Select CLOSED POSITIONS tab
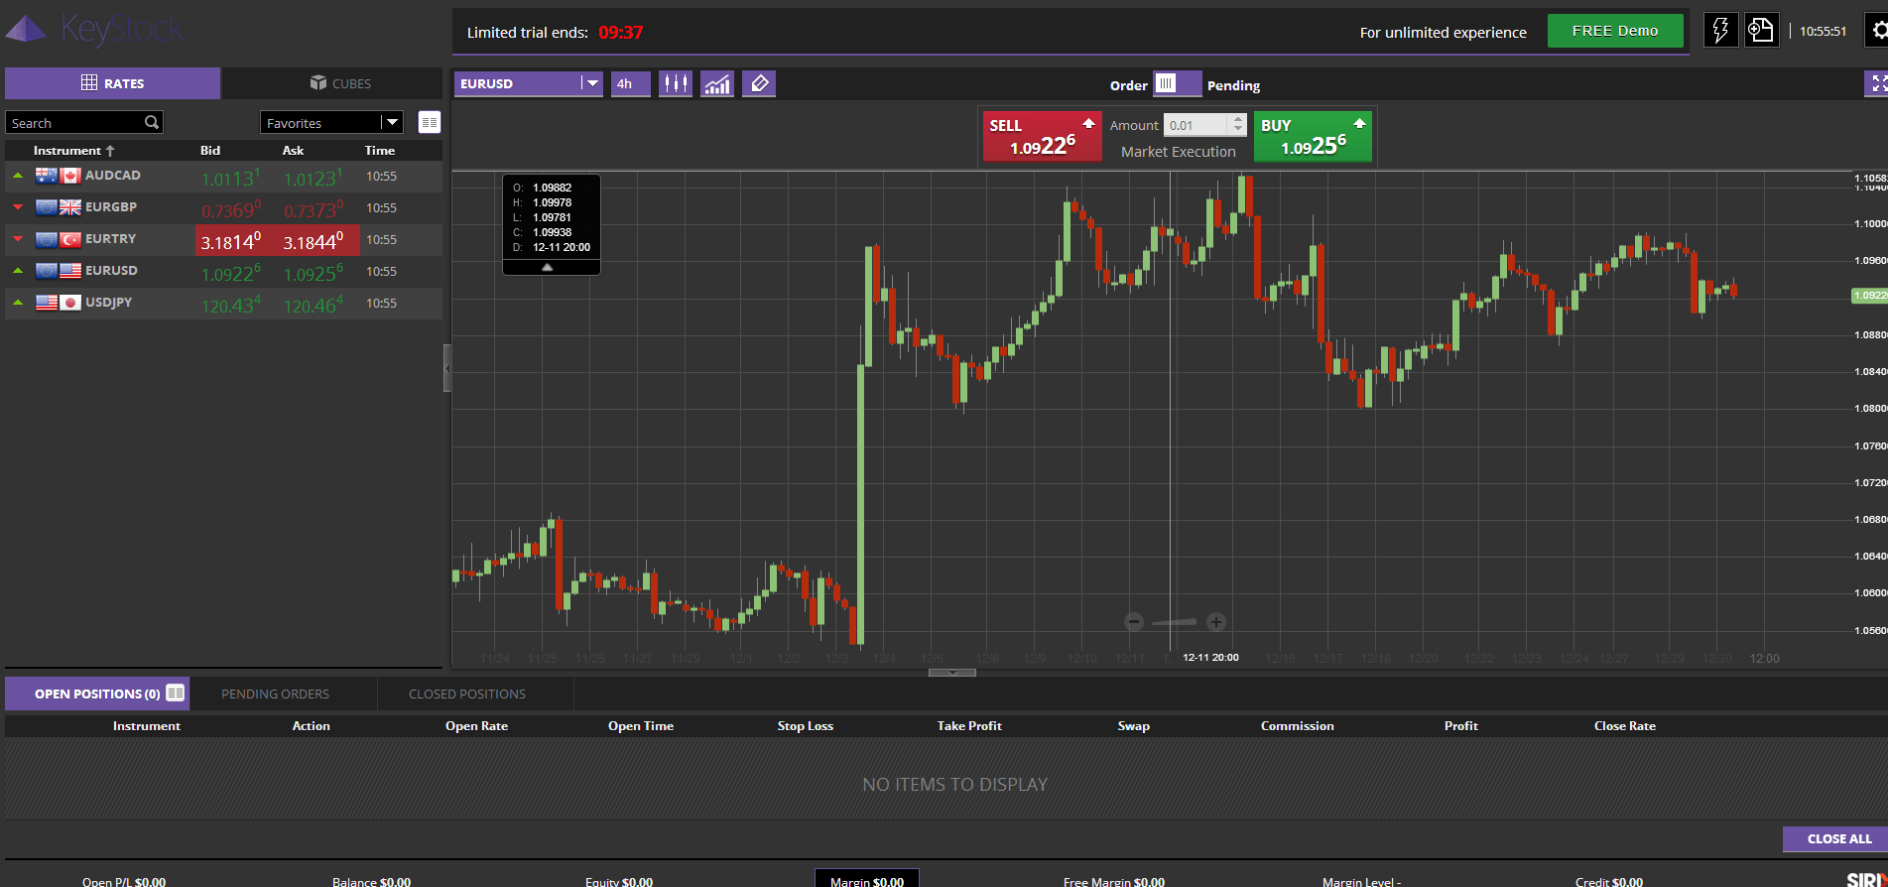The height and width of the screenshot is (887, 1888). pyautogui.click(x=467, y=694)
